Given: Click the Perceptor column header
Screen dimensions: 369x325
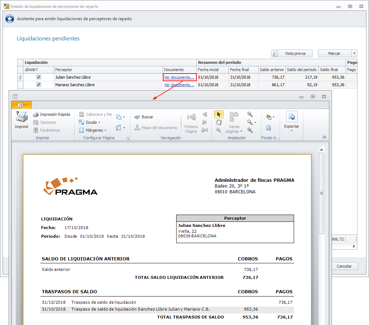Looking at the screenshot, I should pos(108,70).
